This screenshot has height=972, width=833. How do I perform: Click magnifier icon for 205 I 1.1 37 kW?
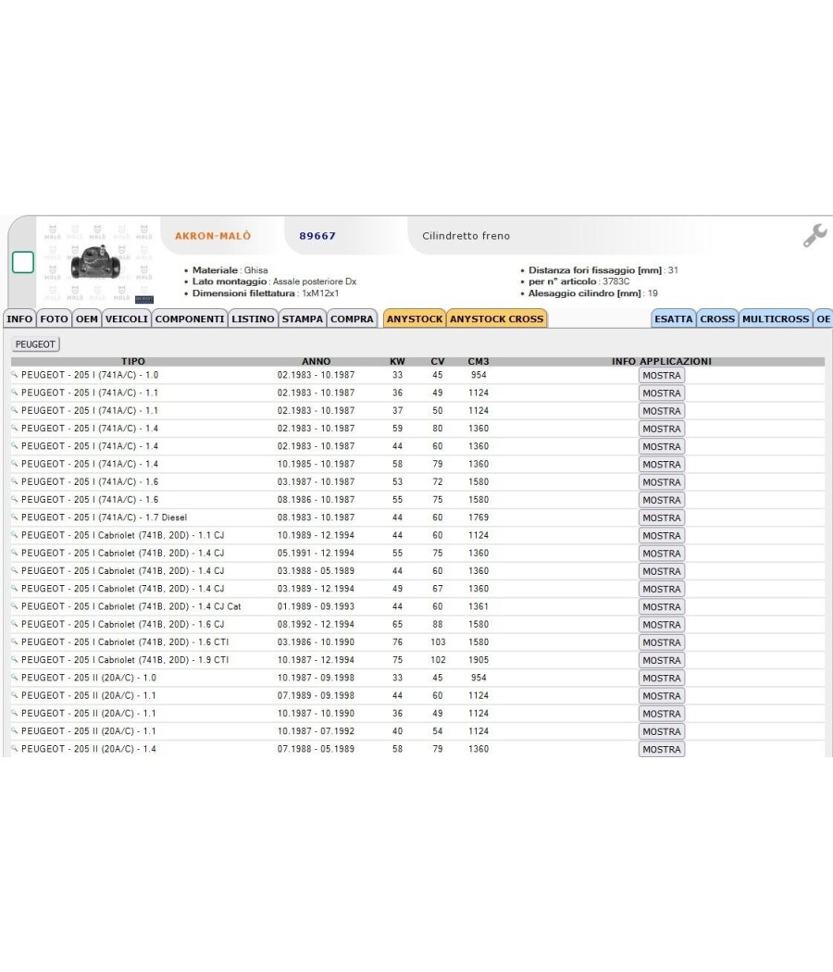click(x=14, y=410)
